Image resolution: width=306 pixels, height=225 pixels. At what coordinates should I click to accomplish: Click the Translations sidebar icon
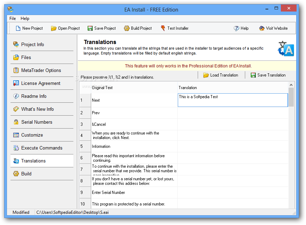[16, 161]
